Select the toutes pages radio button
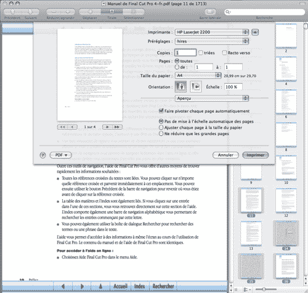The height and width of the screenshot is (293, 308). [x=177, y=61]
